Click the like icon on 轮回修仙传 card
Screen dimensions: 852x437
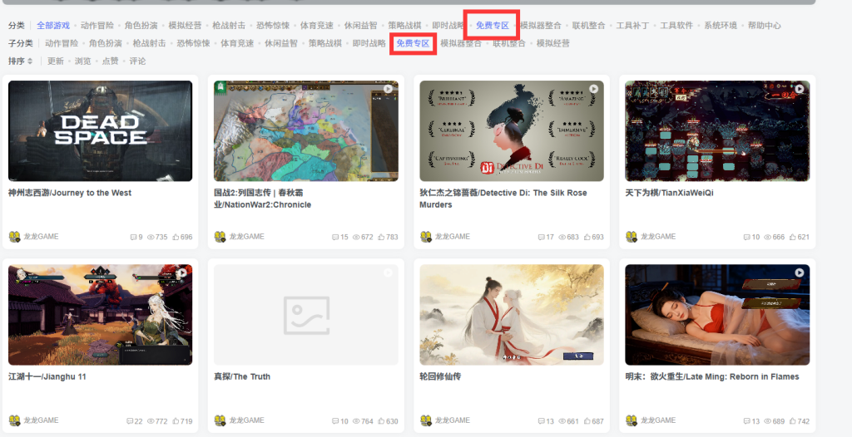tap(587, 421)
